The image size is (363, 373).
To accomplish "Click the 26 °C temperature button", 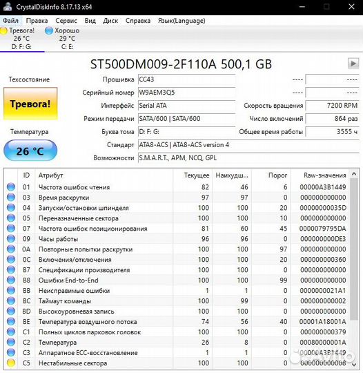I will click(30, 151).
